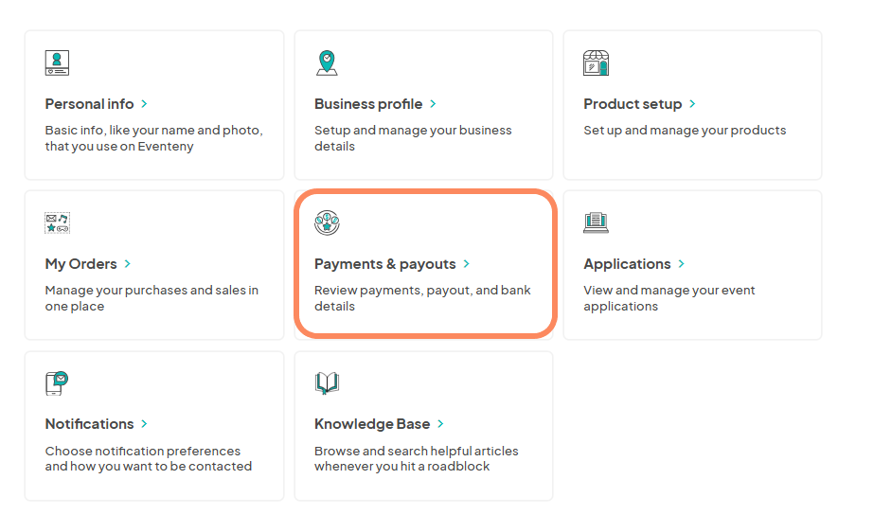The height and width of the screenshot is (515, 891).
Task: Click the Product setup storefront icon
Action: [x=596, y=63]
